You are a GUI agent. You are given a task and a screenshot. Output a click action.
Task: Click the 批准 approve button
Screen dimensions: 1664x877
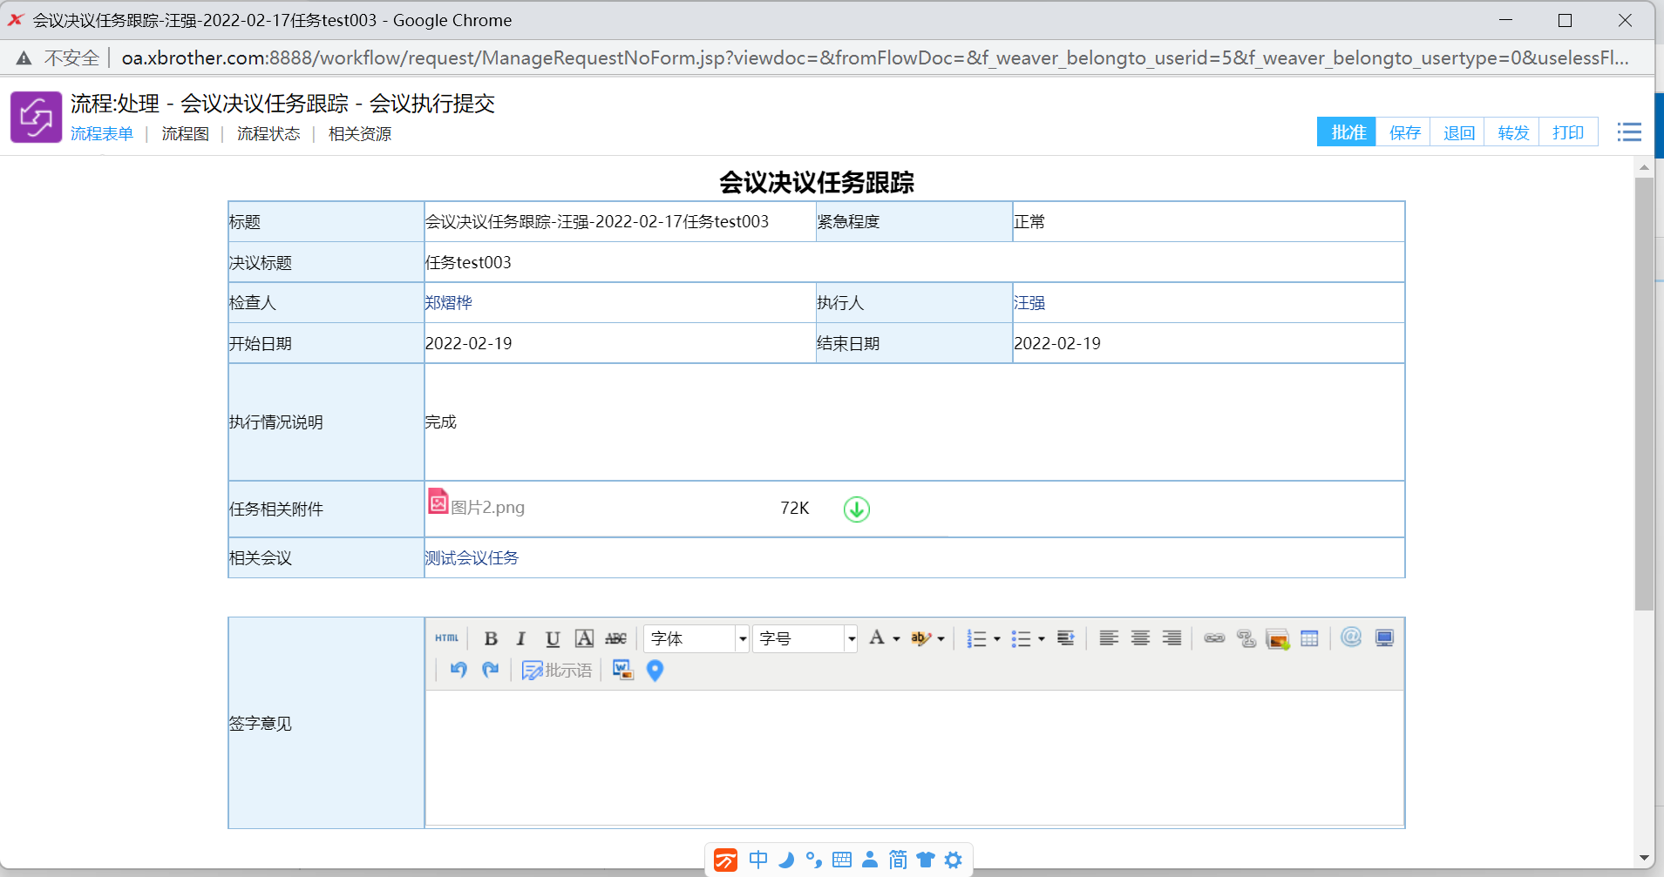pyautogui.click(x=1347, y=132)
